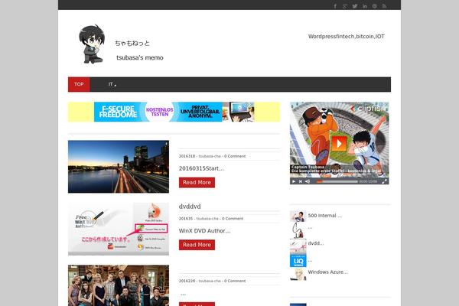Click the skip-to-start icon in video controls
The height and width of the screenshot is (306, 459).
coord(301,181)
